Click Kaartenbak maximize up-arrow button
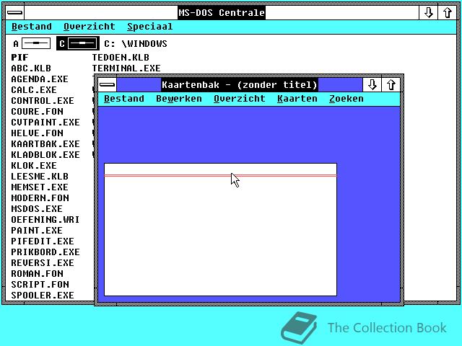 point(391,85)
